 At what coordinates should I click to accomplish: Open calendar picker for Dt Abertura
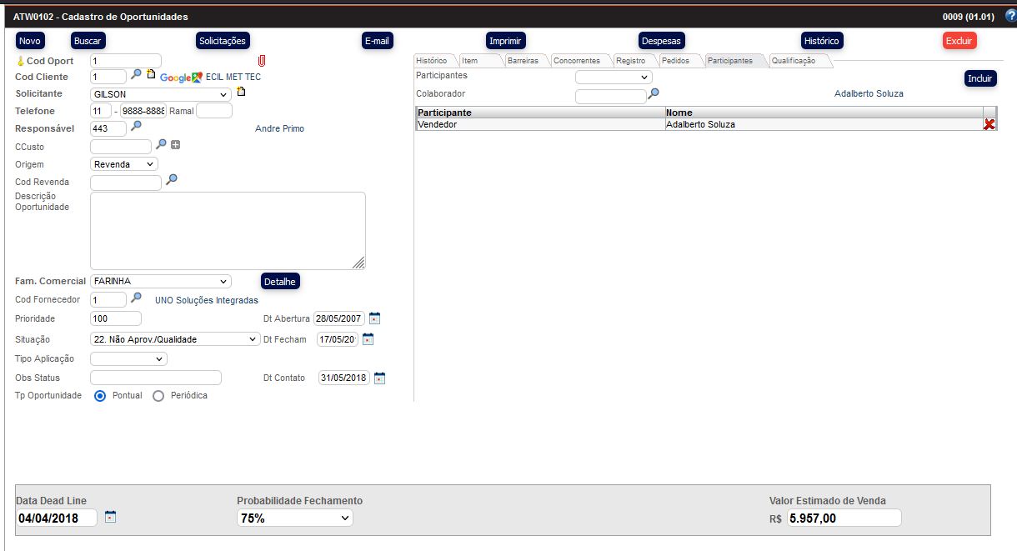click(x=374, y=318)
